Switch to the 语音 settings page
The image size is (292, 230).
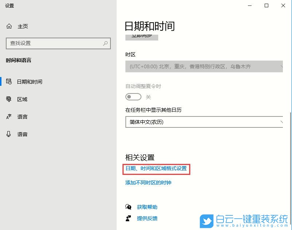[x=22, y=134]
